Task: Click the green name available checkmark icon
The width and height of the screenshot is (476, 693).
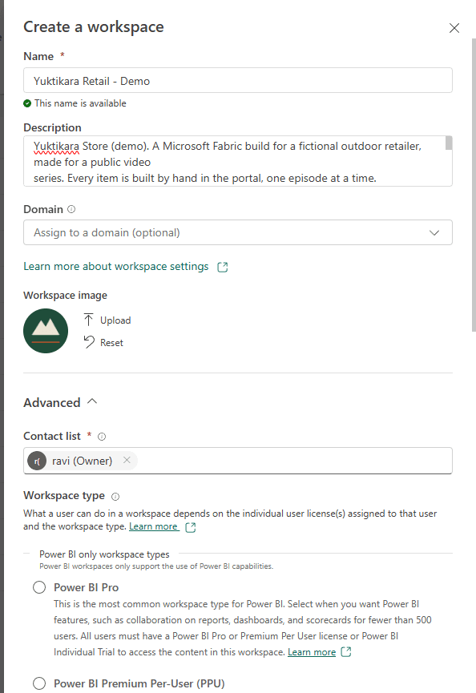Action: [x=27, y=103]
